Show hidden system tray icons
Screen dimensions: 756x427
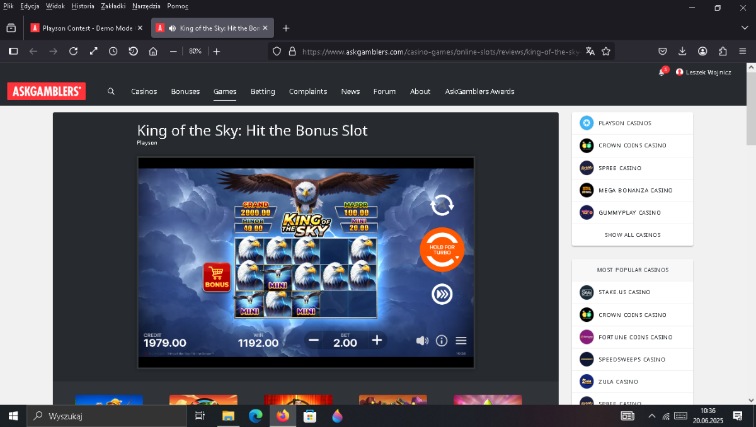(651, 416)
